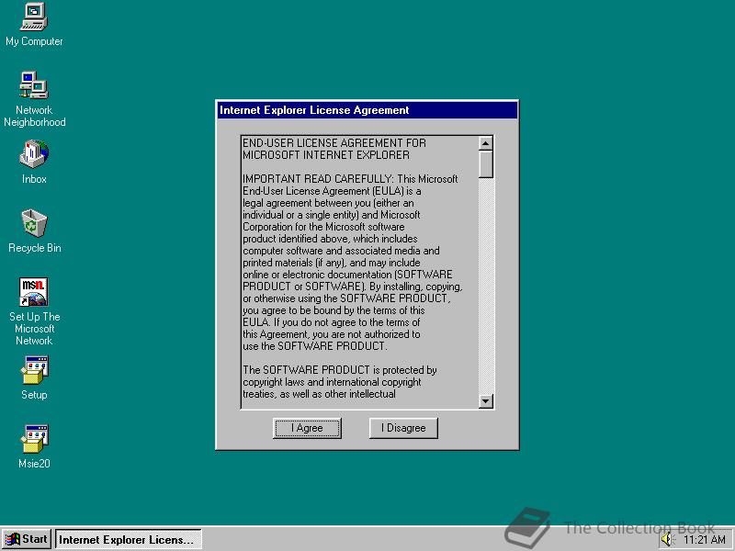
Task: Click the volume speaker icon in the tray
Action: [667, 539]
